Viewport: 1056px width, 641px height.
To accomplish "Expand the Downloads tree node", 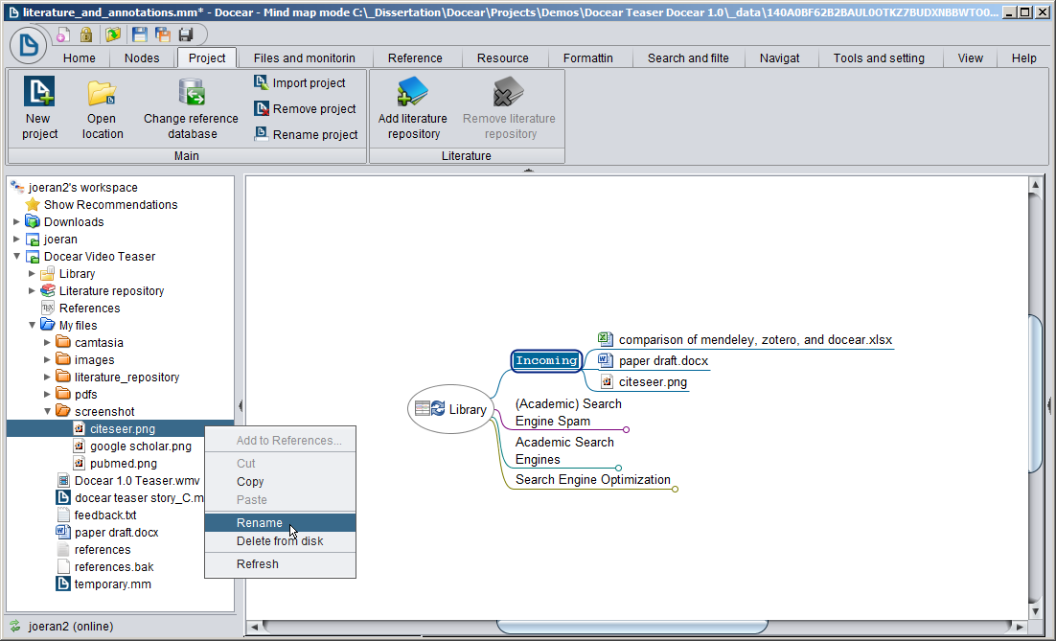I will tap(16, 221).
